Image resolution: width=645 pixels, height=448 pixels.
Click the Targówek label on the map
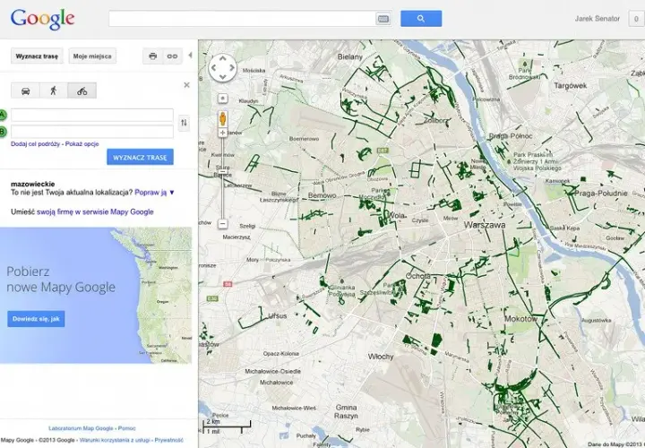point(570,86)
